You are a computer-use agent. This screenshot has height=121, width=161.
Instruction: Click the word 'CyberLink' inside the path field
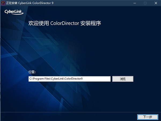coord(57,79)
